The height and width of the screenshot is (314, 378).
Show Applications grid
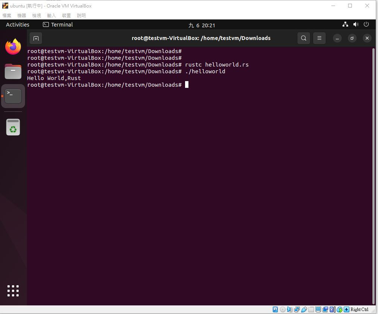tap(13, 290)
